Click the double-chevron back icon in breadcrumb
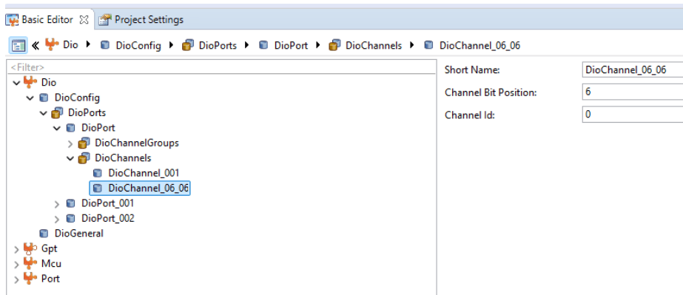 point(36,45)
